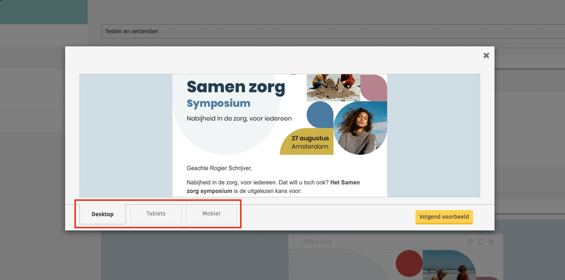The image size is (565, 280).
Task: Click the duplicate icon on Afbeelding block
Action: point(480,242)
